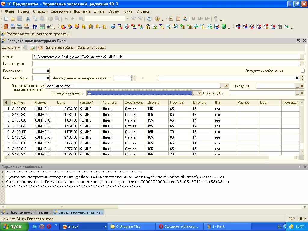Open the Справочники menu
The height and width of the screenshot is (231, 308).
61,11
